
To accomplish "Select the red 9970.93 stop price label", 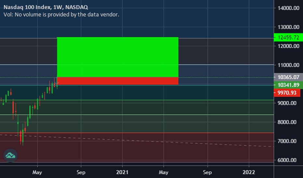I will [x=287, y=93].
